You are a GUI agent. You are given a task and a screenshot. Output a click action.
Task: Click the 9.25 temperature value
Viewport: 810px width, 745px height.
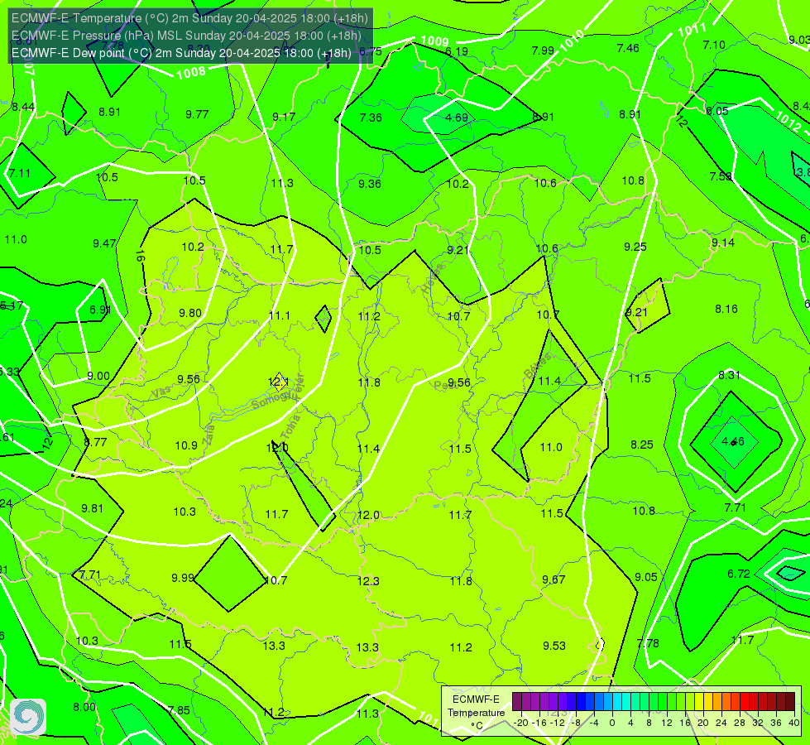635,248
